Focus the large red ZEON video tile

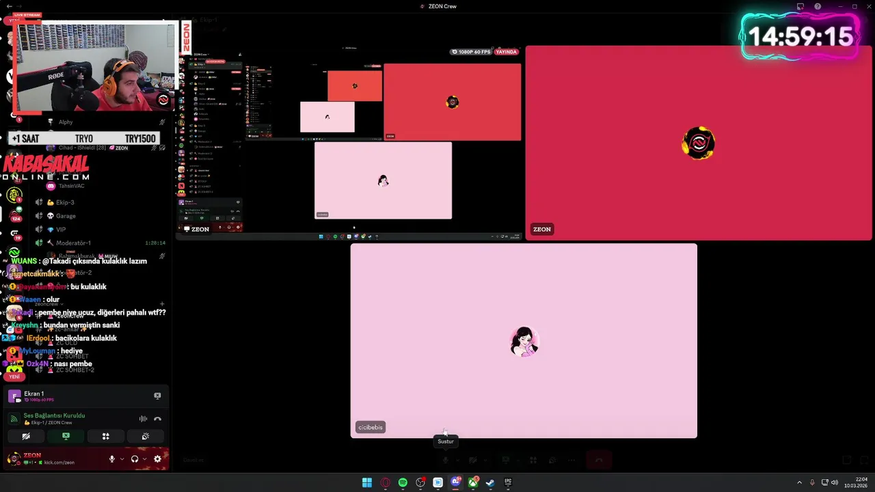[x=699, y=143]
